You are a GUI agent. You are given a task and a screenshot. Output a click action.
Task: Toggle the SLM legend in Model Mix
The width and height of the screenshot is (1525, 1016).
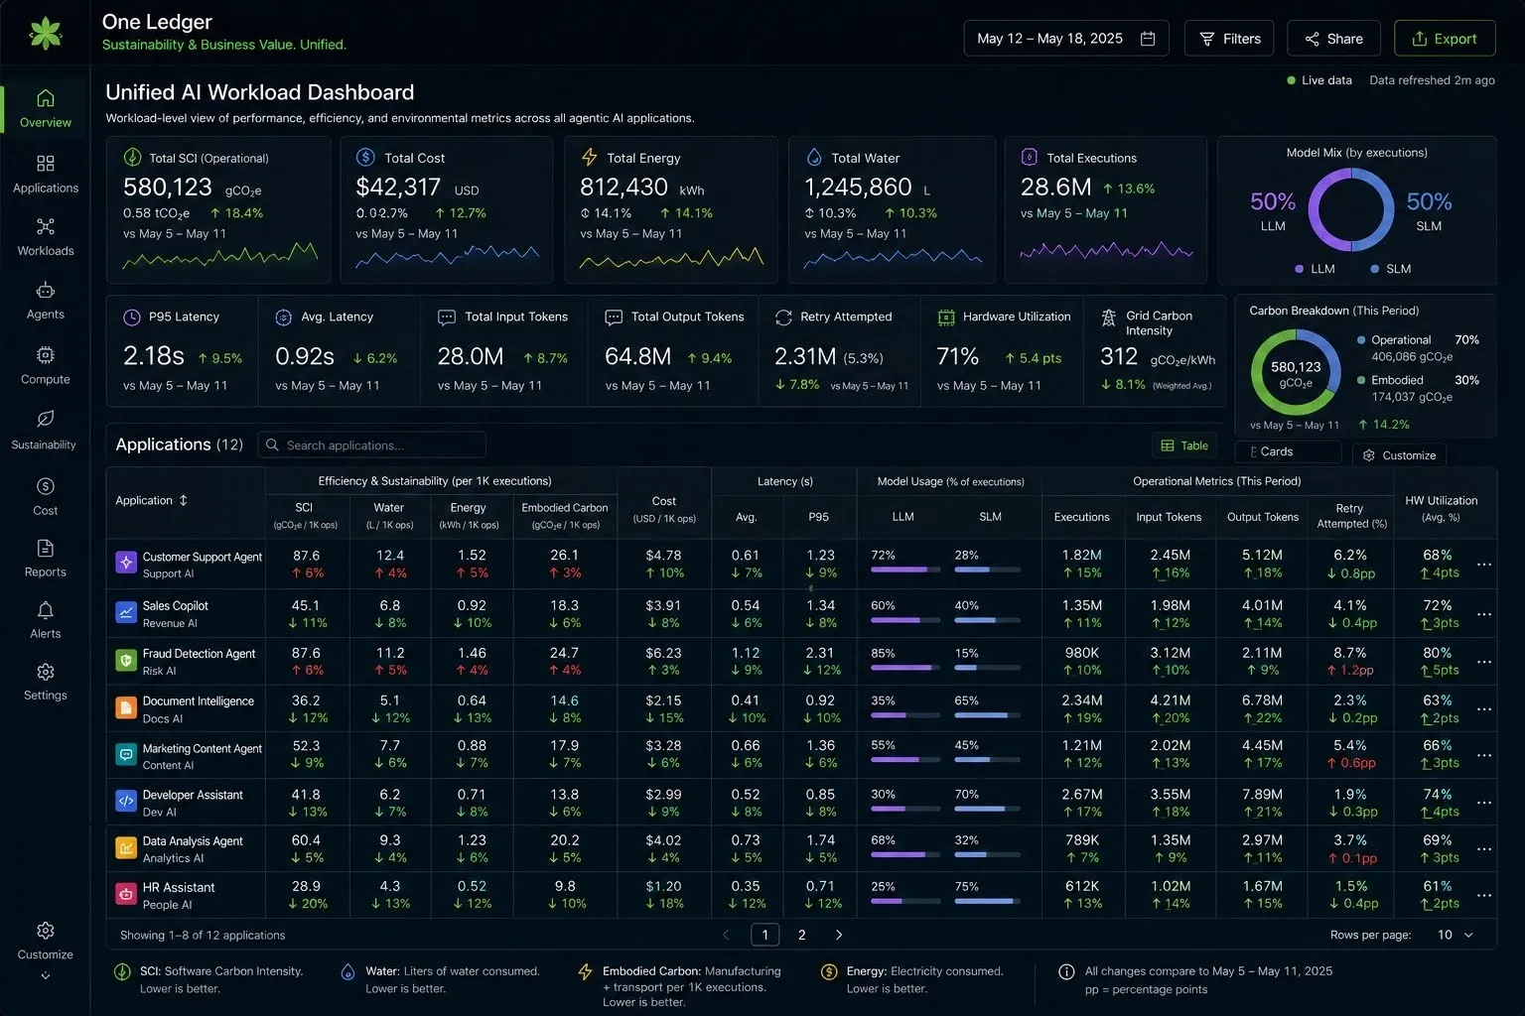(1390, 269)
